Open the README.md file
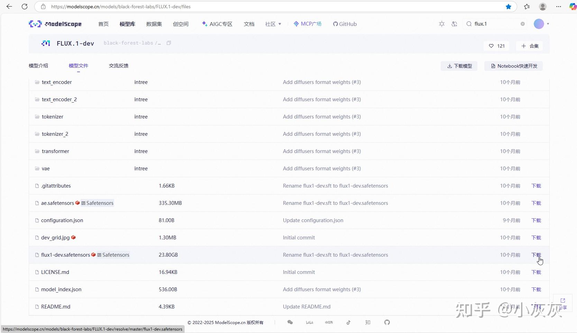This screenshot has width=577, height=333. 56,307
